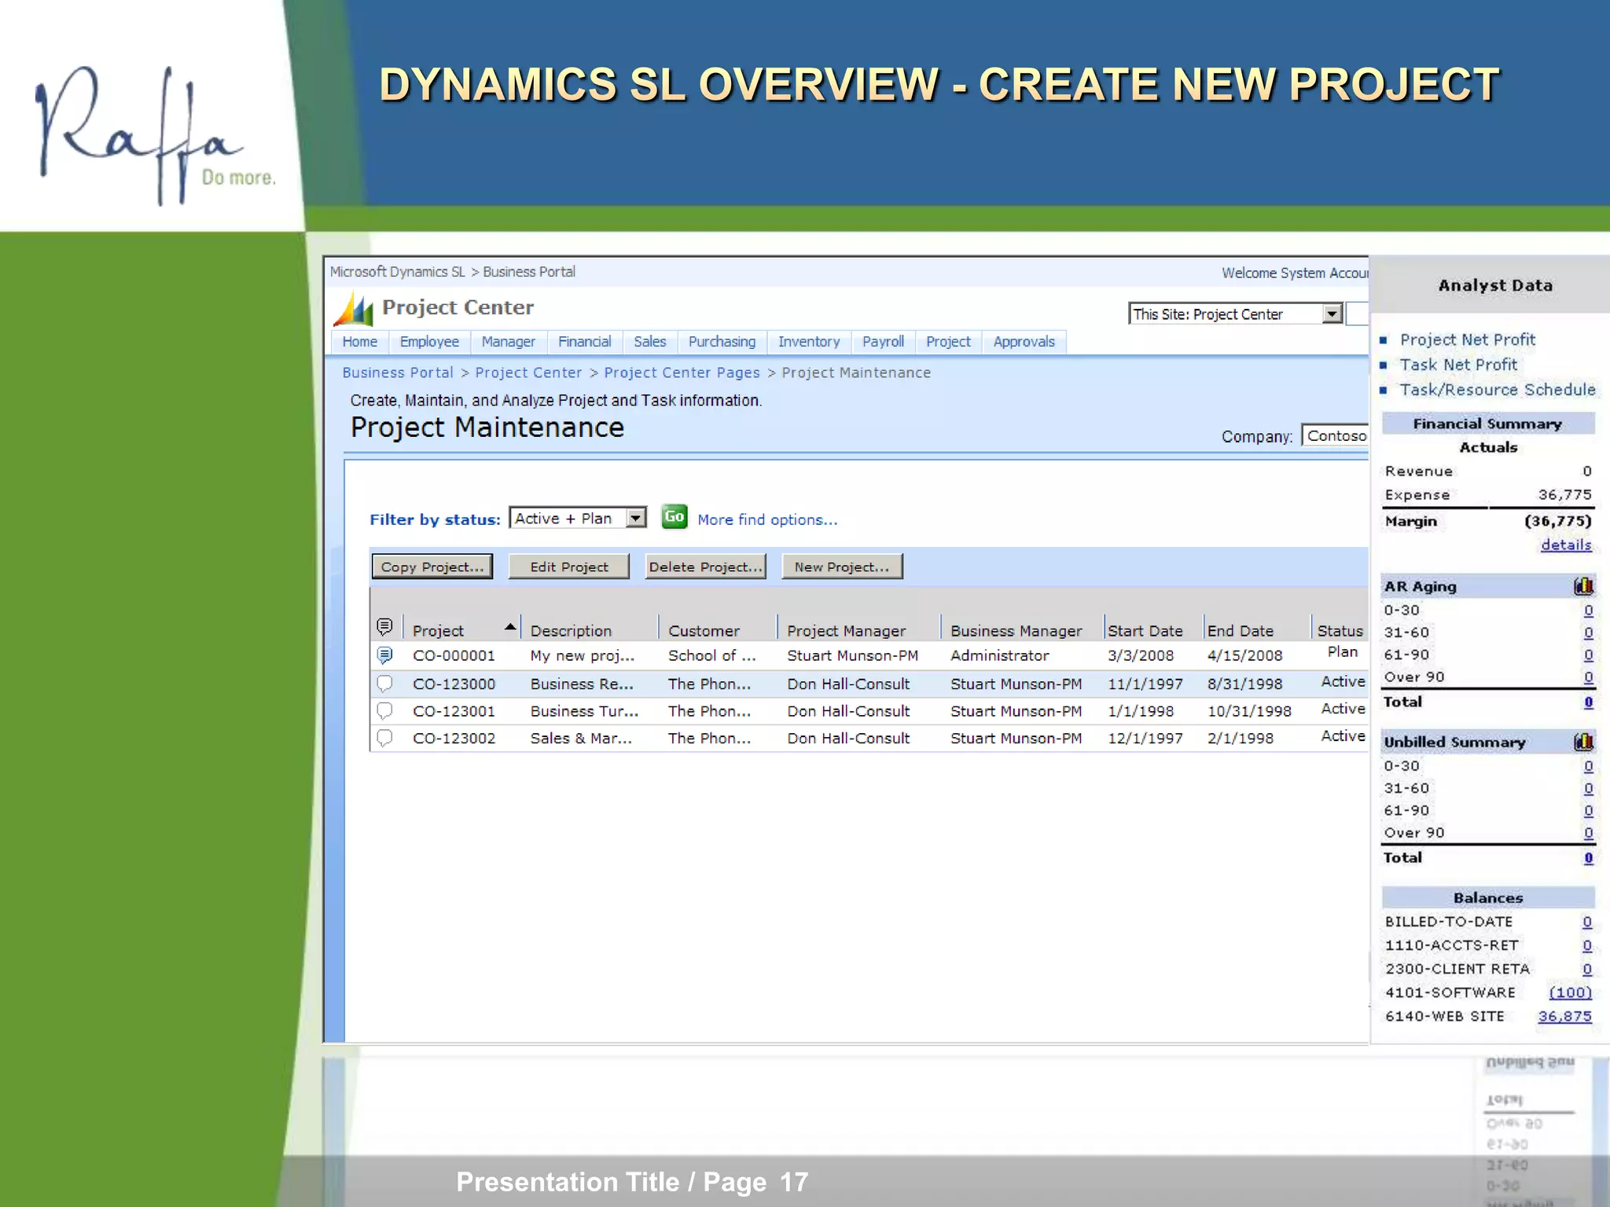Open the Financial tab
This screenshot has width=1610, height=1207.
point(584,342)
